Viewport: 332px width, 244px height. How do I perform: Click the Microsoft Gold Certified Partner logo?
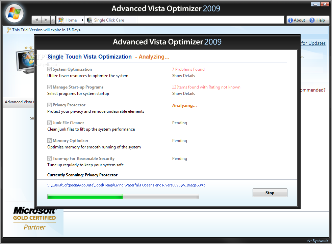click(x=34, y=218)
